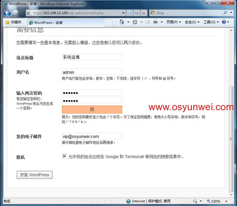Maximize the Internet Explorer window
This screenshot has height=206, width=237.
click(217, 3)
